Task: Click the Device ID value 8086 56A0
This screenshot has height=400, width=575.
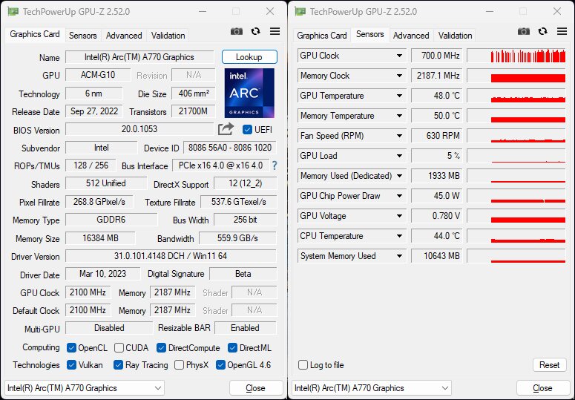Action: (x=229, y=148)
